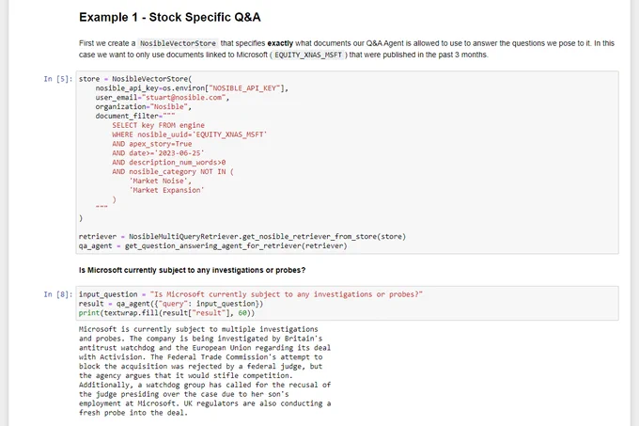Screen dimensions: 639x426
Task: Click the organization="Nosible" line
Action: point(143,107)
